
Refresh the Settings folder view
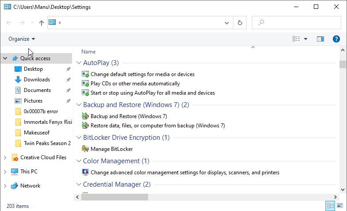click(x=240, y=23)
